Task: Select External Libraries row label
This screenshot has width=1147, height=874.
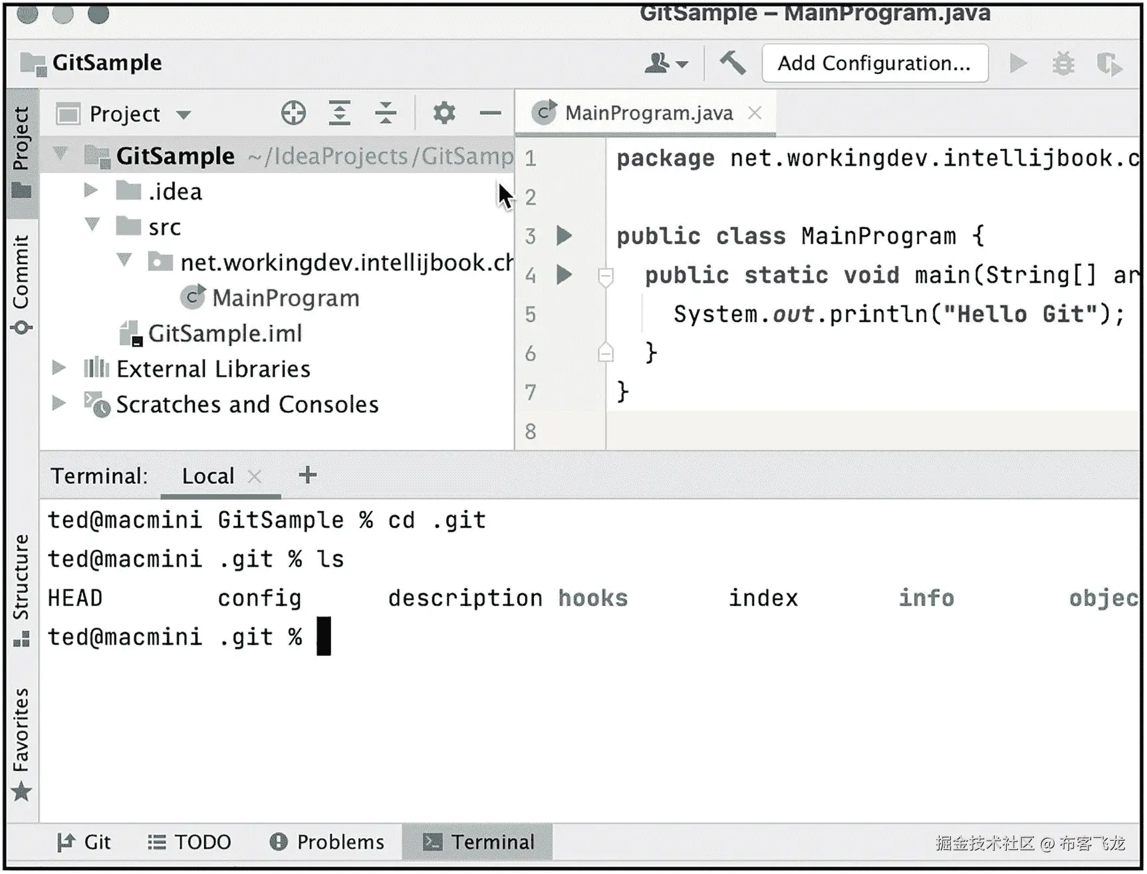Action: coord(213,368)
